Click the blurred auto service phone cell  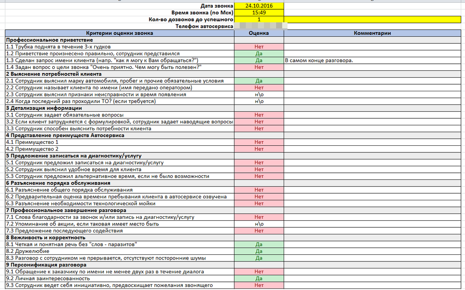point(259,26)
